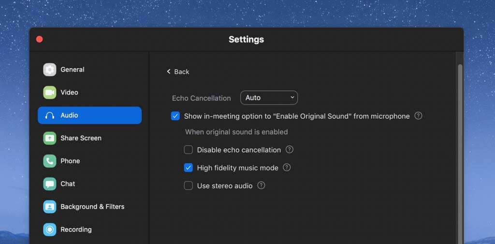Enable Disable echo cancellation checkbox
The image size is (495, 244).
[188, 150]
